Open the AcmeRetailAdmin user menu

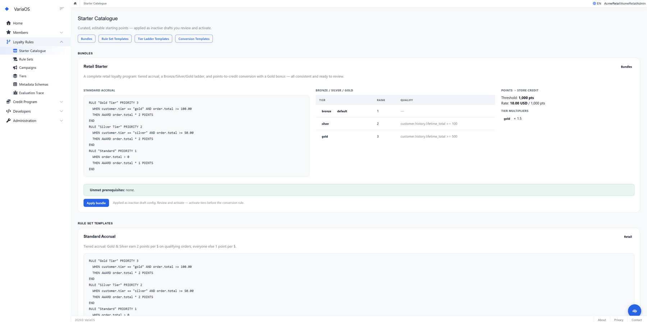coord(625,4)
